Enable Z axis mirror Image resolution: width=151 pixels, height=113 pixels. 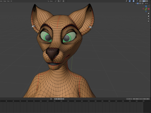coord(141,3)
